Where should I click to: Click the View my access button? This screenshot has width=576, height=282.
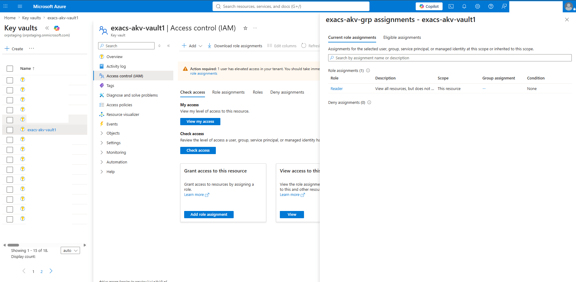click(200, 122)
